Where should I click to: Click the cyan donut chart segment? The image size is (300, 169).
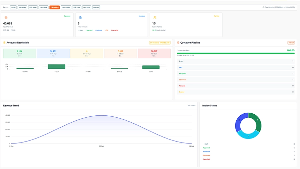[248, 135]
